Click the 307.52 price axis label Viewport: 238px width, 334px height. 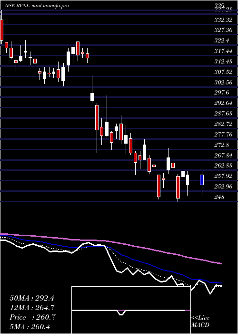(x=223, y=72)
